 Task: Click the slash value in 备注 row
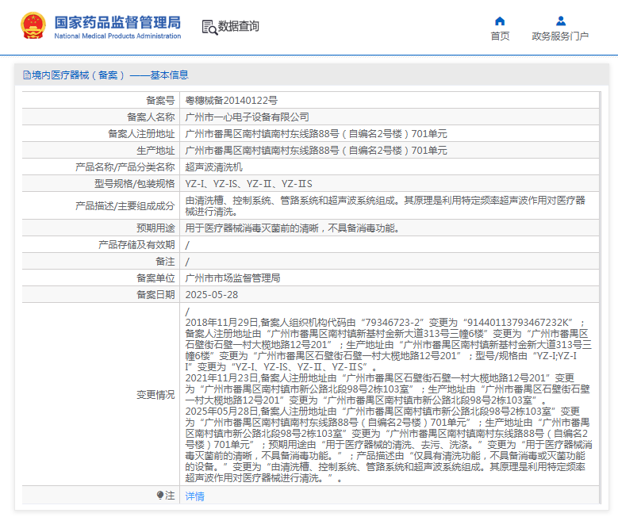(187, 262)
